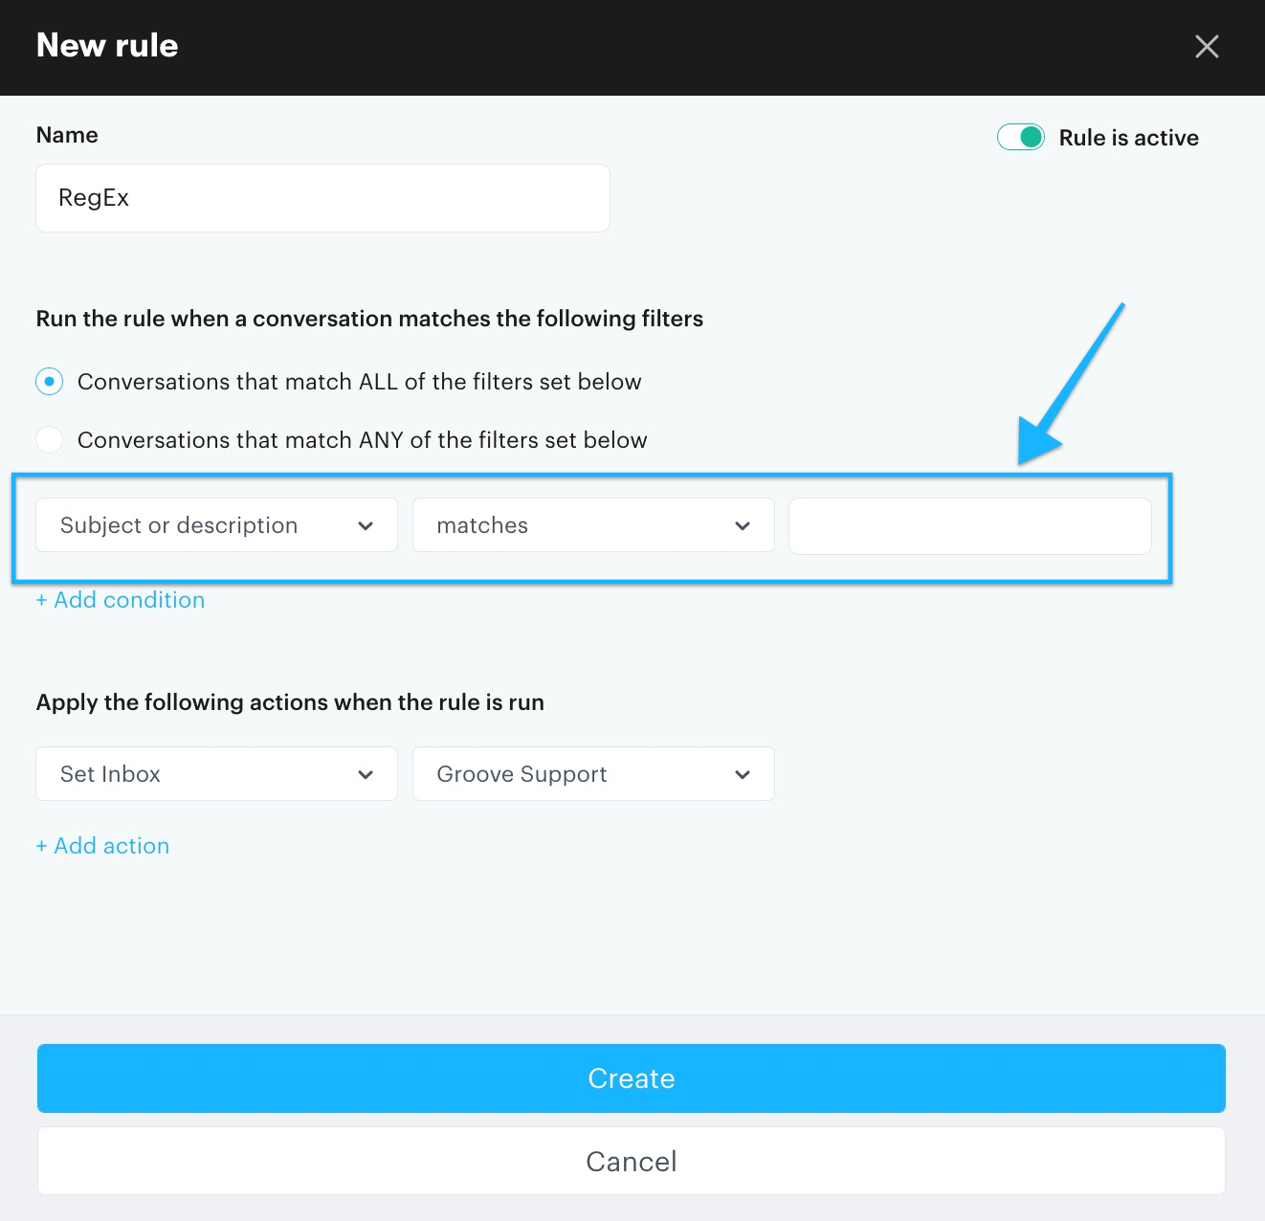Open the matches operator dropdown

coord(592,525)
